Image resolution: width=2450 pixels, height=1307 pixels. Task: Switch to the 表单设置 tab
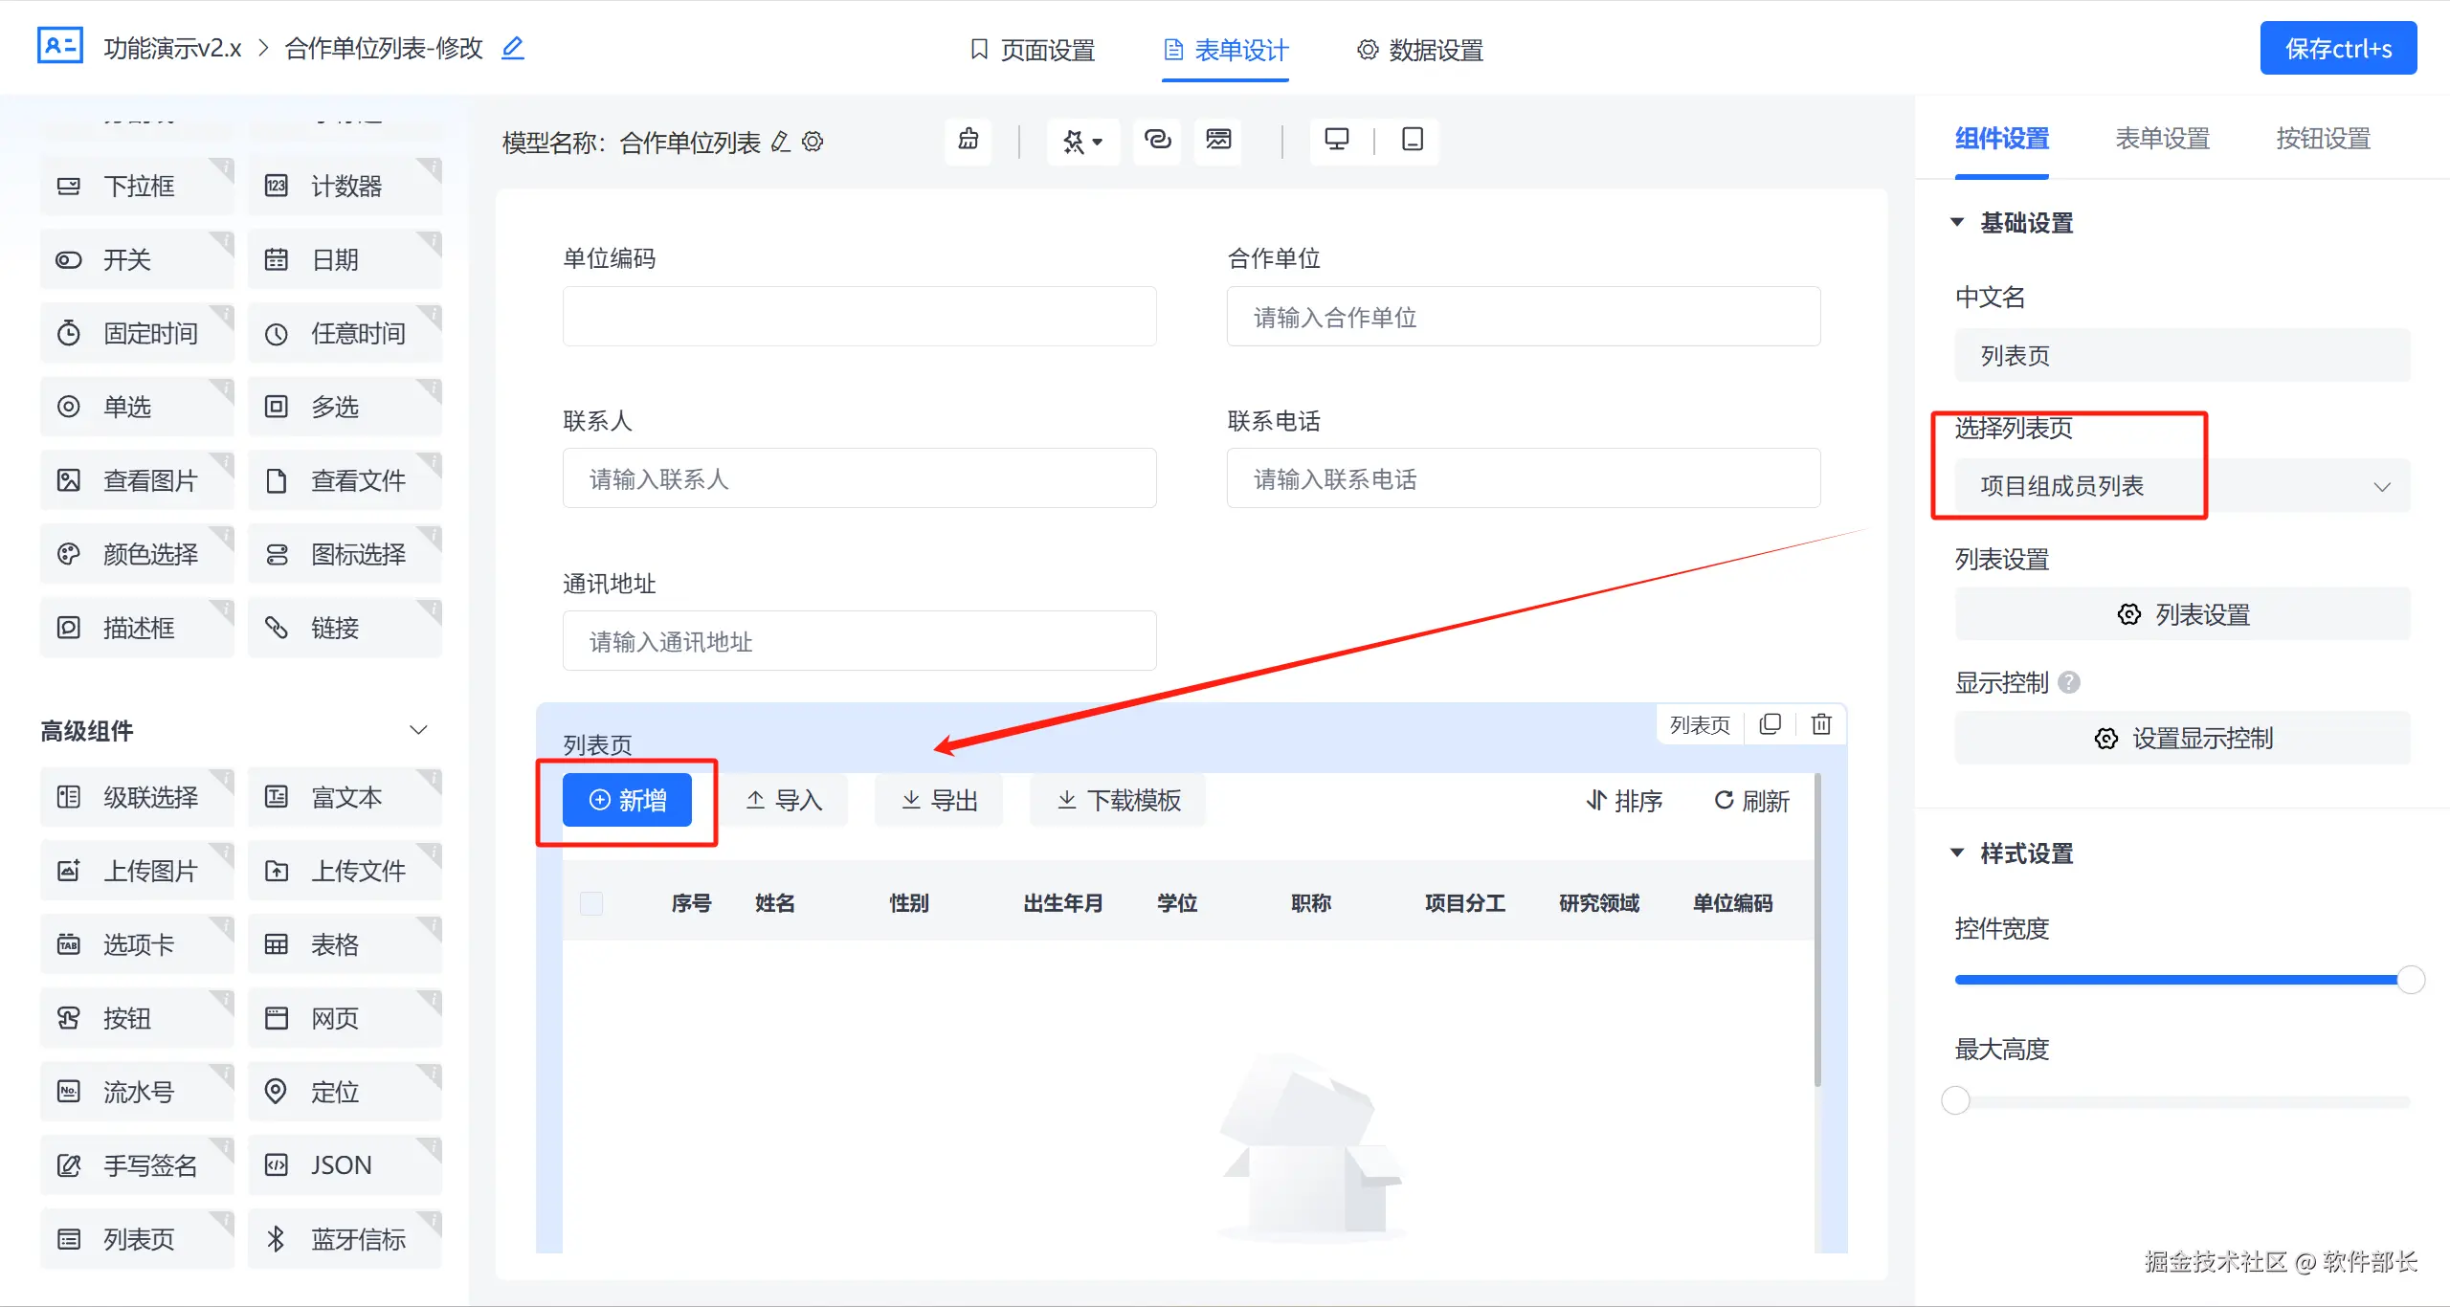pos(2162,139)
